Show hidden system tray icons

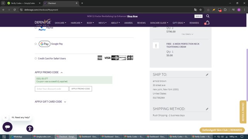coord(215,137)
